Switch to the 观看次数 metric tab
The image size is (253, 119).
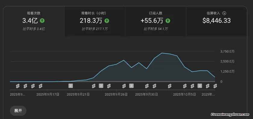coord(34,21)
